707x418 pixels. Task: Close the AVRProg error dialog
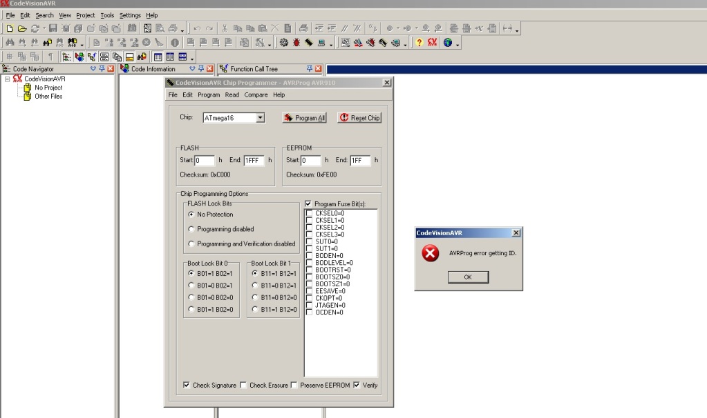click(516, 232)
